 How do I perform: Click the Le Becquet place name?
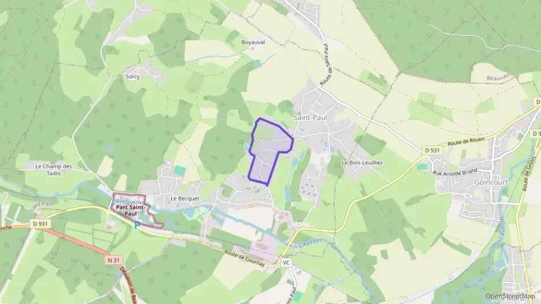186,198
